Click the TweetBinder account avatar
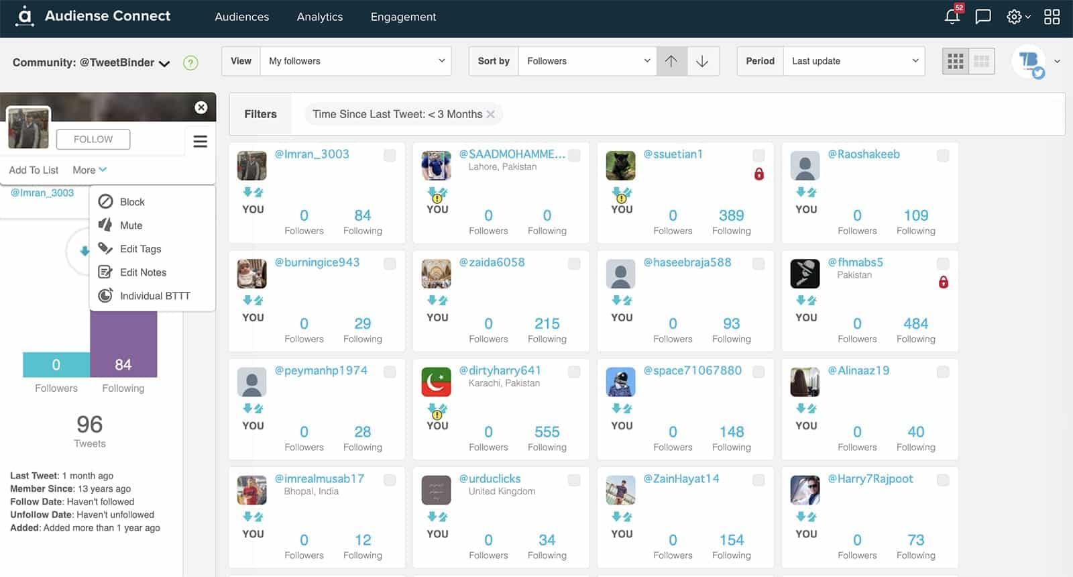Image resolution: width=1073 pixels, height=577 pixels. 1029,62
